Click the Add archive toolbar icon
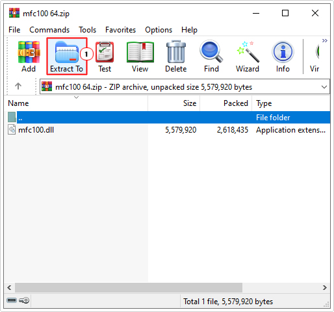The width and height of the screenshot is (334, 312). [x=29, y=57]
